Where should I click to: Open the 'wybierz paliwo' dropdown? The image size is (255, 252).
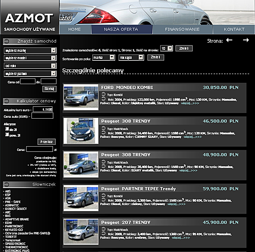point(30,74)
